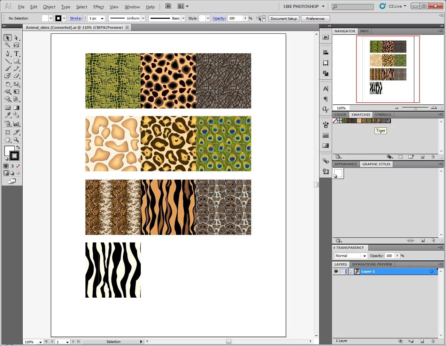Select the Pen tool

point(8,54)
